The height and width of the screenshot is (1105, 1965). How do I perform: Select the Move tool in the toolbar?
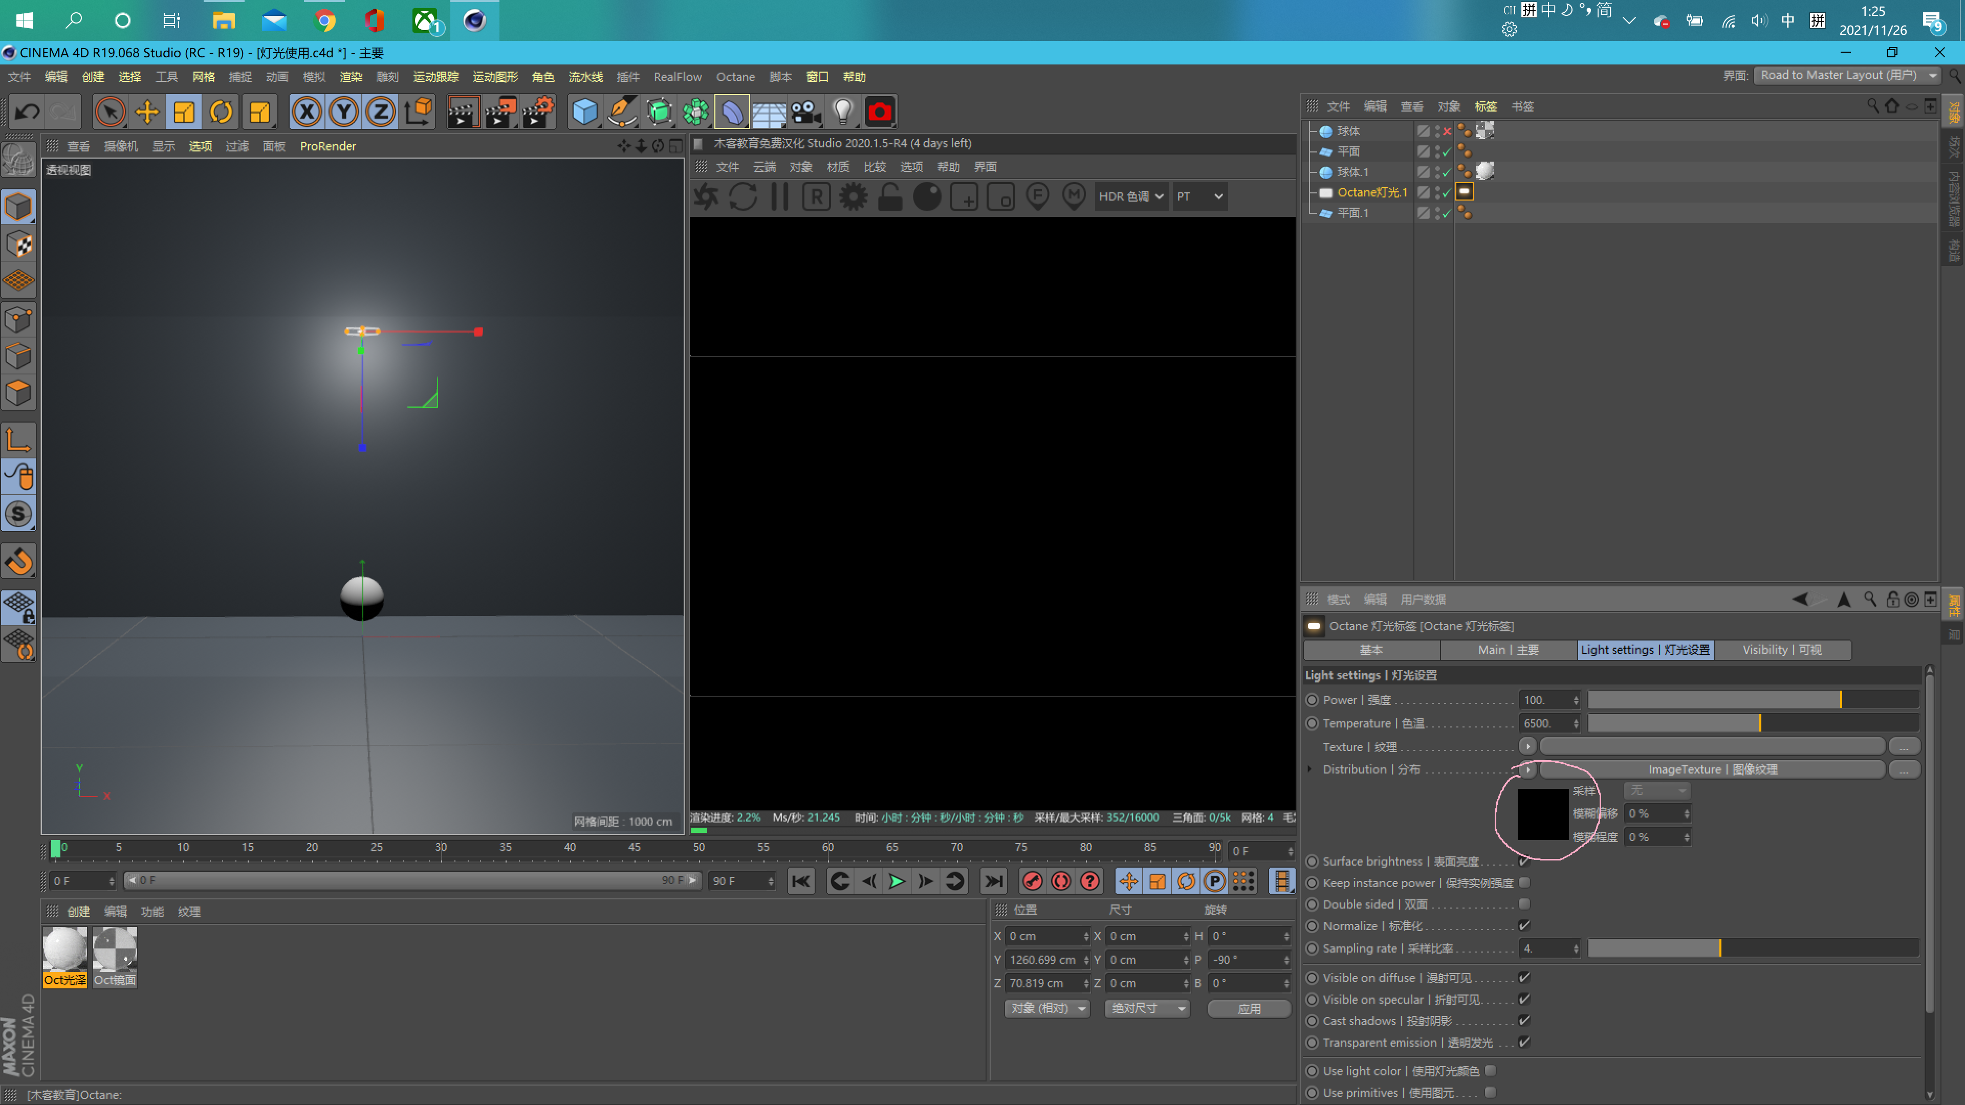point(146,112)
